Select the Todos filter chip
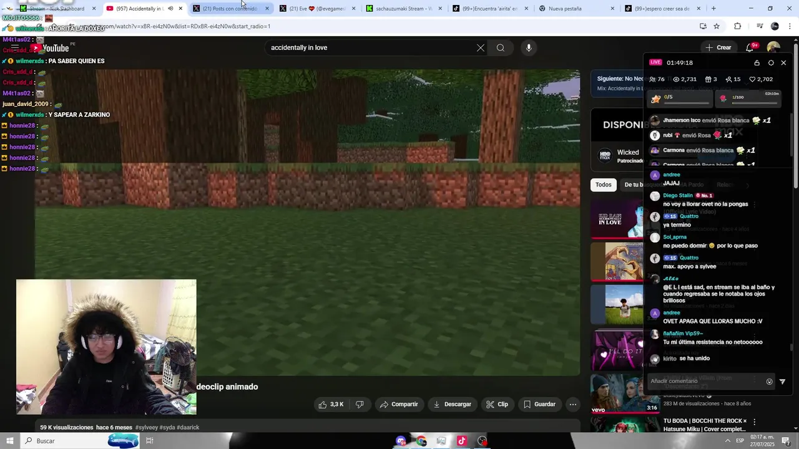 pos(604,185)
